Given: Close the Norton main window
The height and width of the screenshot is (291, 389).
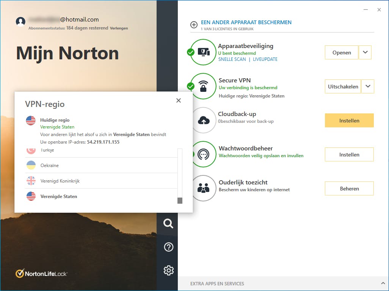Looking at the screenshot, I should pyautogui.click(x=379, y=10).
